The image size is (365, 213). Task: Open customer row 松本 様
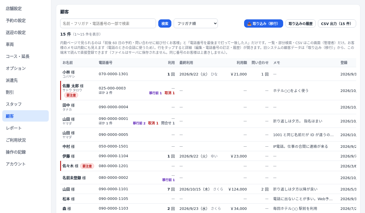208,199
